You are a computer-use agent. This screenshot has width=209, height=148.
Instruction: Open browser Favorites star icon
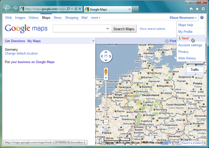pyautogui.click(x=197, y=9)
